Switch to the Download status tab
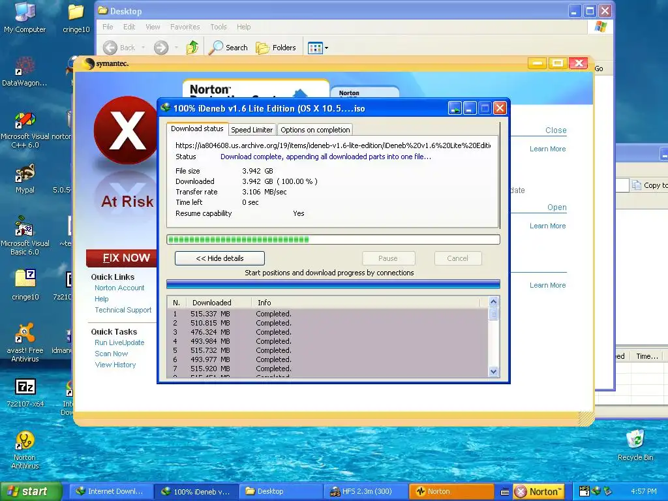 click(197, 129)
